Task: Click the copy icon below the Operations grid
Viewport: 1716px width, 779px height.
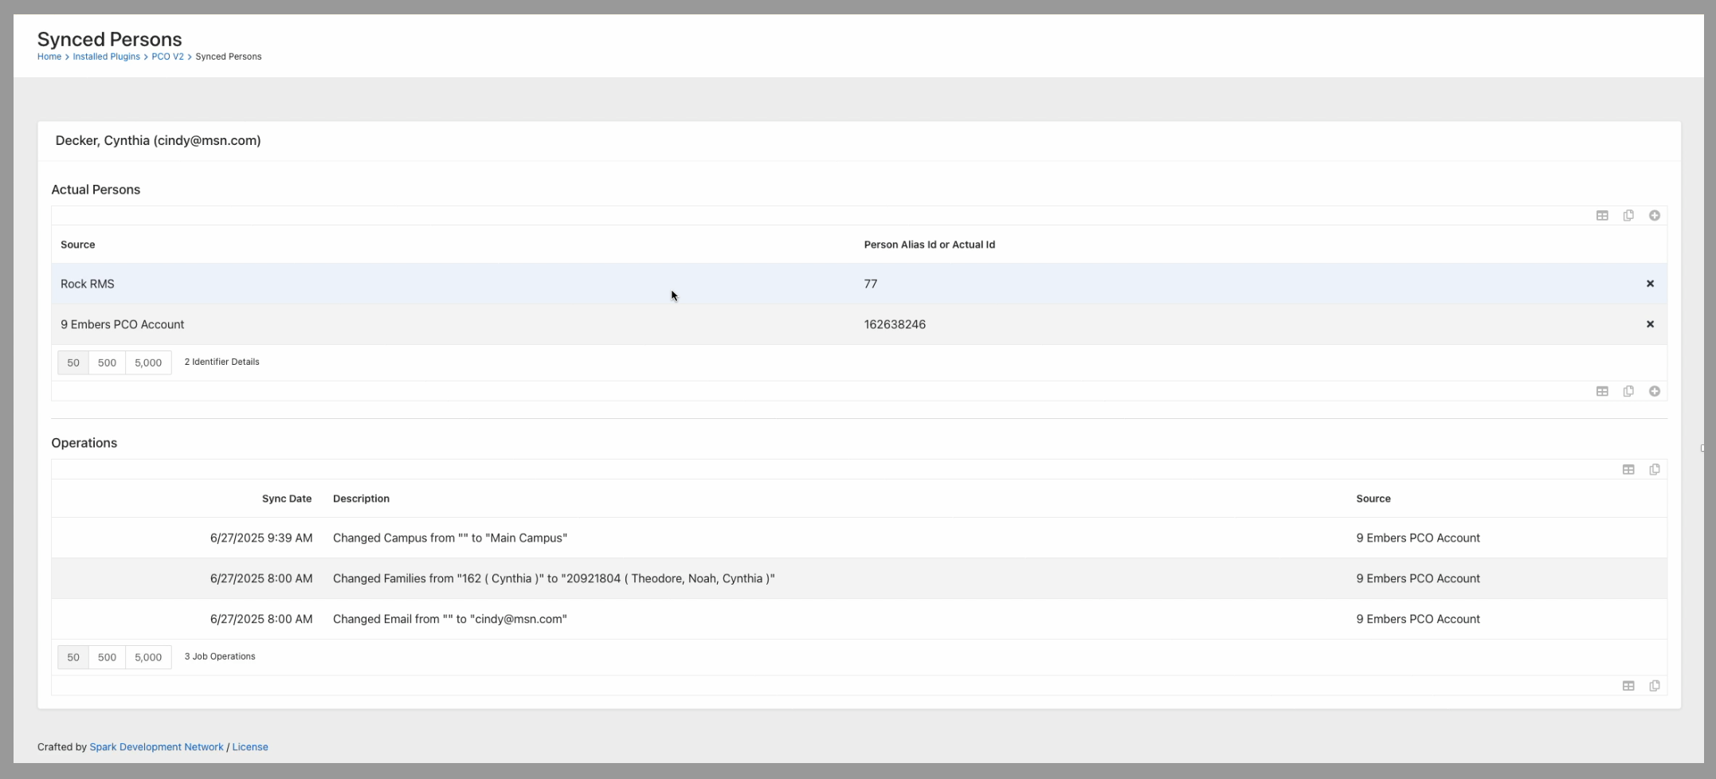Action: 1654,686
